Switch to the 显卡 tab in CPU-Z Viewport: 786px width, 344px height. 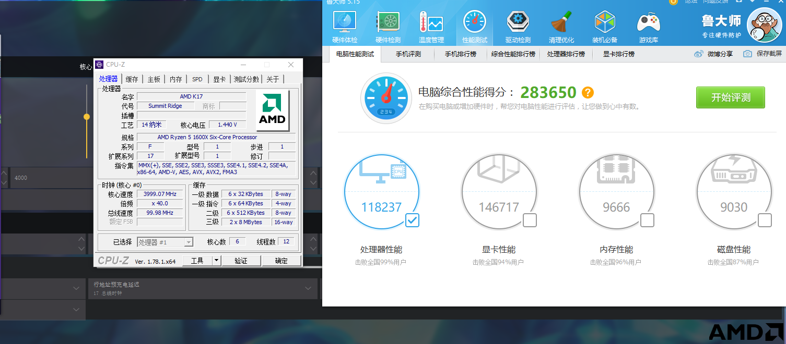point(219,79)
